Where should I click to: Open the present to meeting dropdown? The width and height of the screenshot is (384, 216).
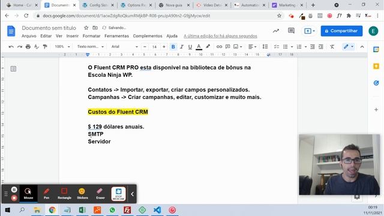tap(310, 31)
